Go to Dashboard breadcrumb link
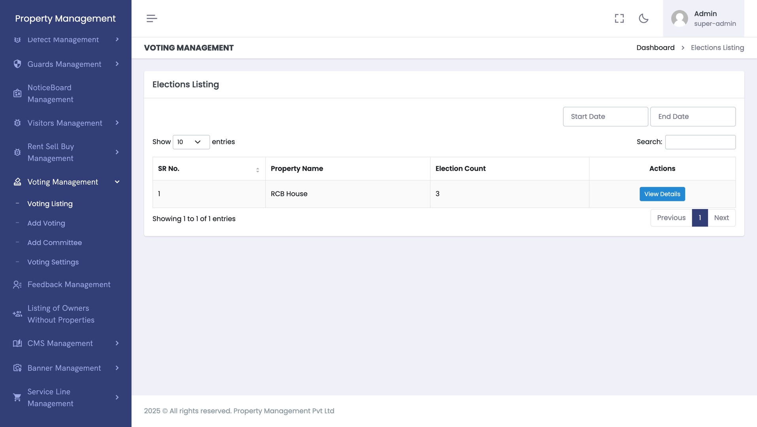The image size is (757, 427). (x=655, y=48)
